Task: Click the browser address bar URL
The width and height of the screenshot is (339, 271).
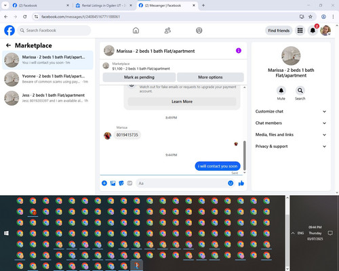Action: point(81,17)
